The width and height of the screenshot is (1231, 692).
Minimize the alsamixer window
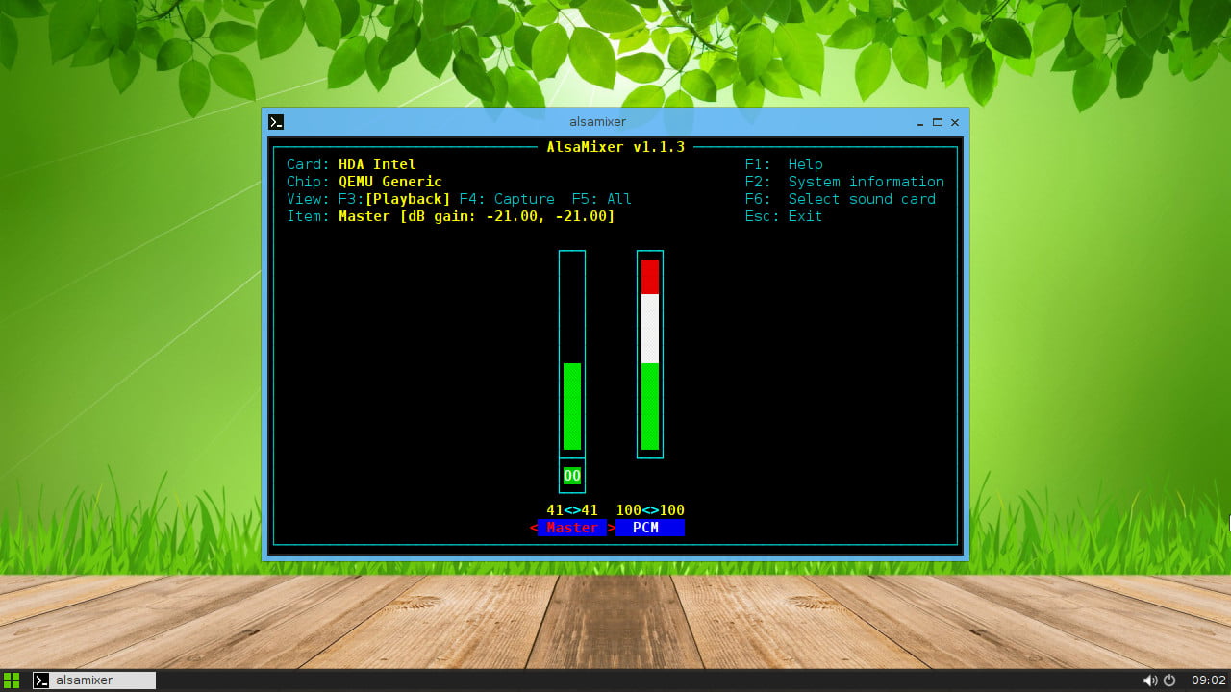(x=920, y=123)
